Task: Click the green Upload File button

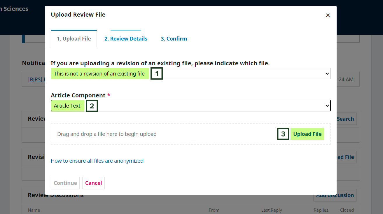Action: 307,134
